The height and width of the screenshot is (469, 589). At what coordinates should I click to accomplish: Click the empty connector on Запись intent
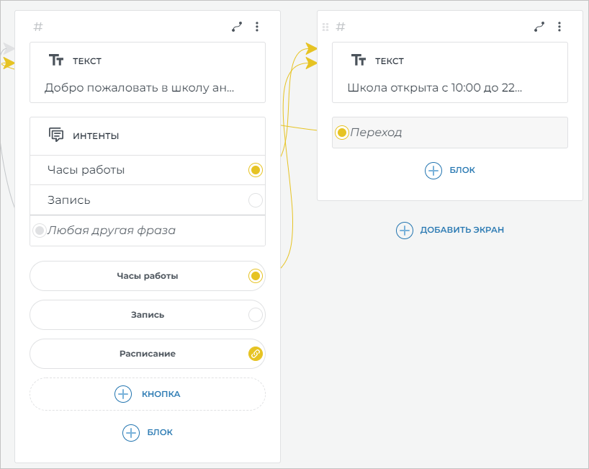255,200
